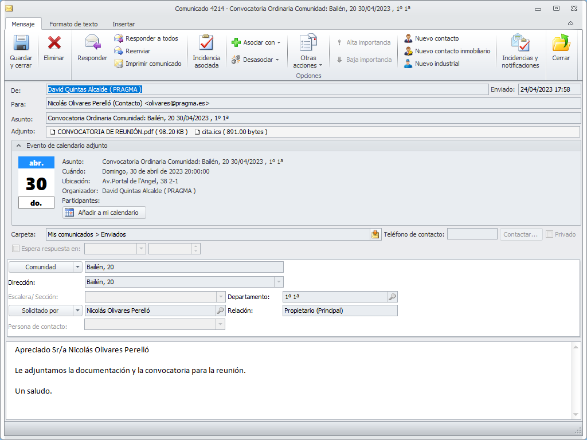Click the Contactar... button
The image size is (587, 440).
(521, 234)
